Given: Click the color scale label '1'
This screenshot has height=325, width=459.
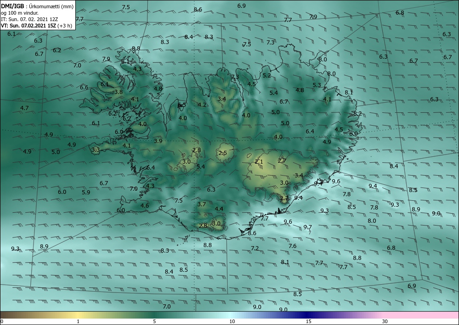Looking at the screenshot, I should point(78,321).
